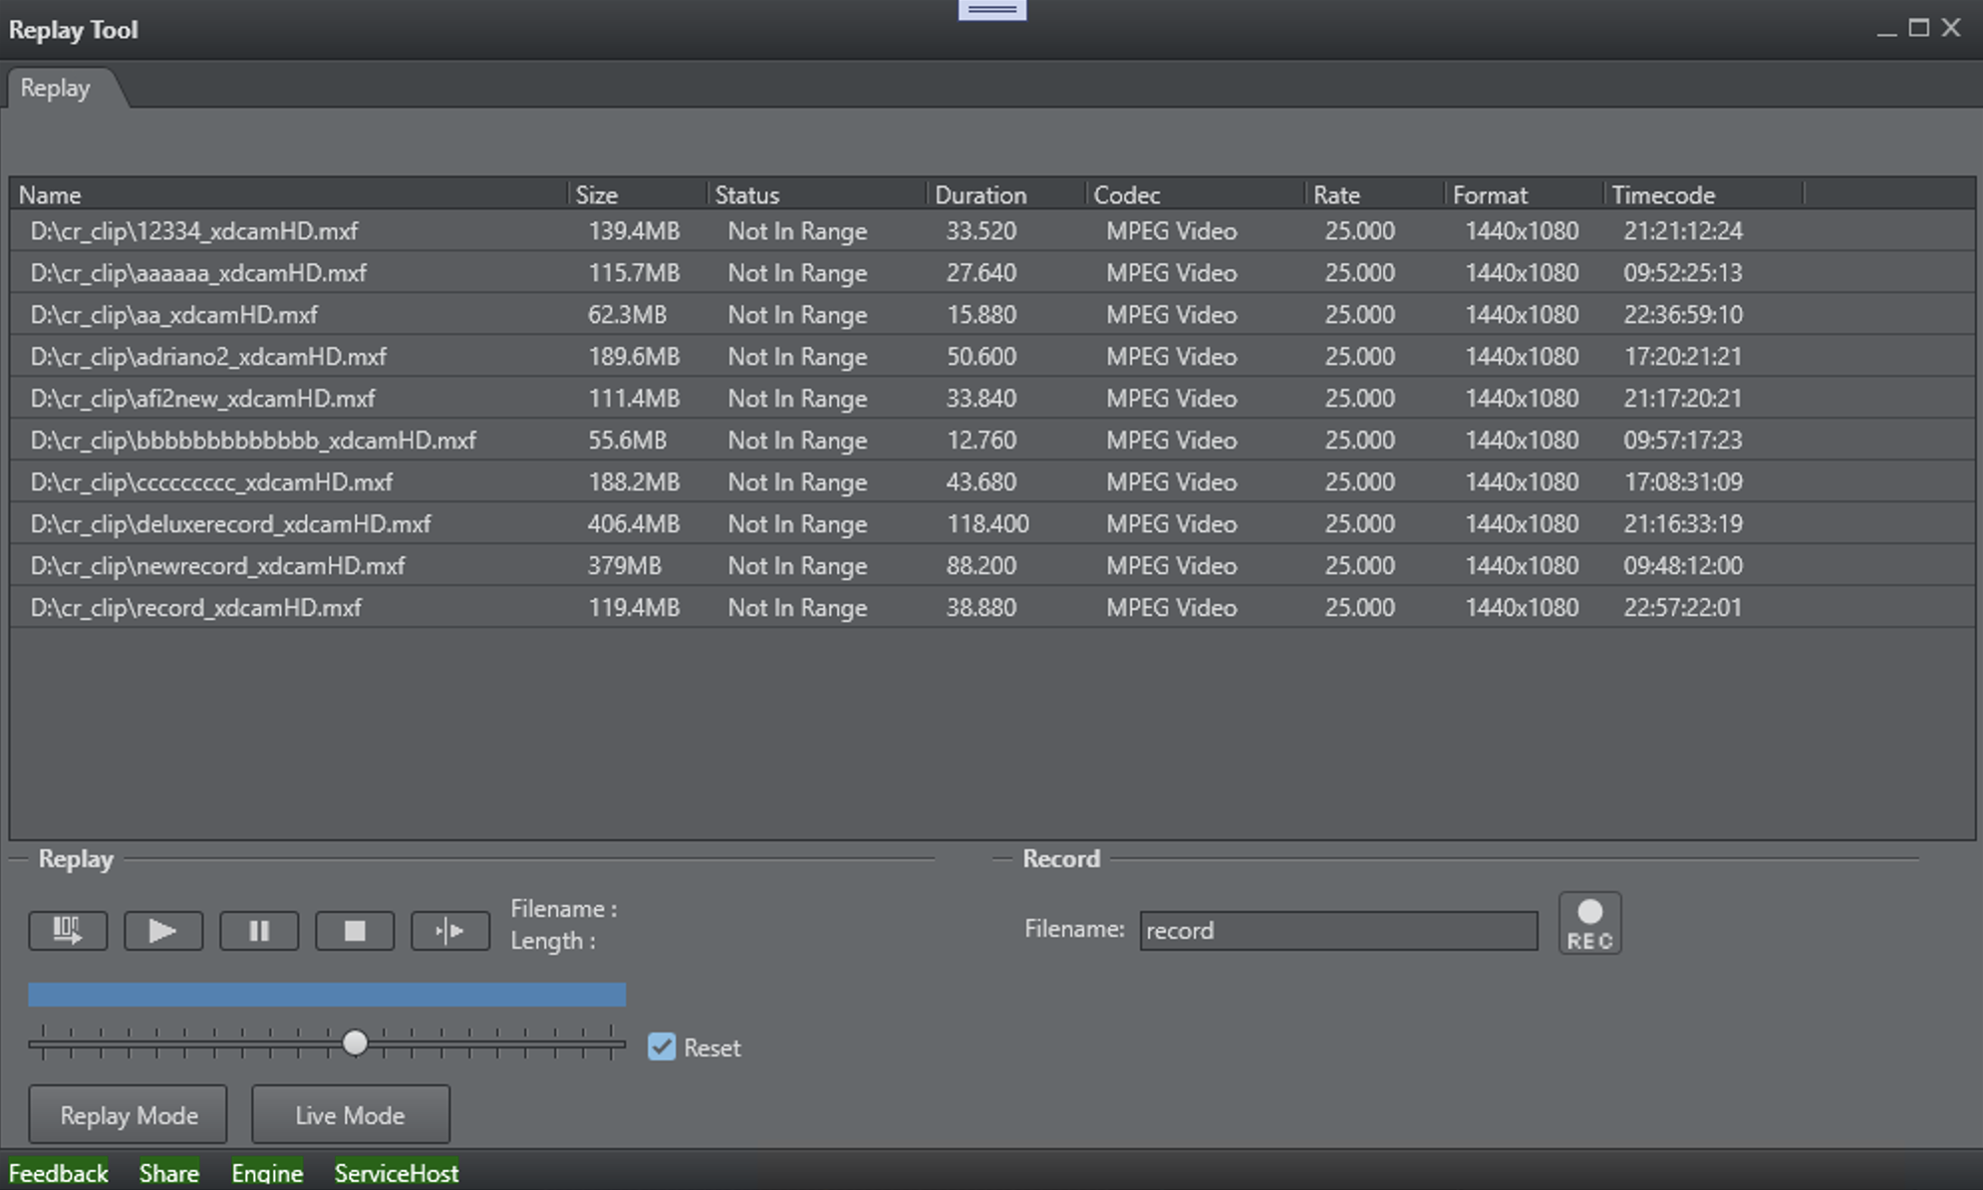Start recording with the REC button
1983x1190 pixels.
[1589, 923]
